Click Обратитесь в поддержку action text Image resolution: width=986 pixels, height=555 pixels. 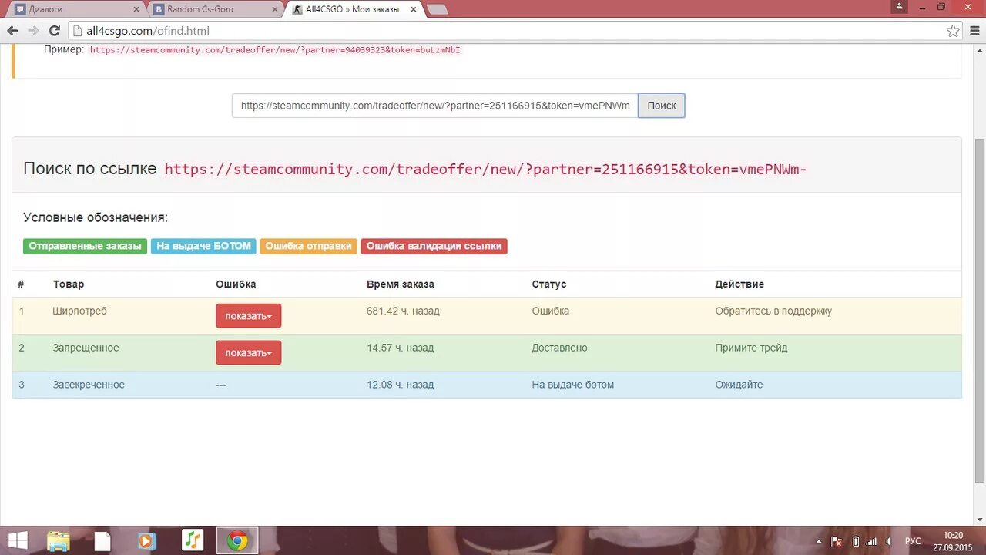coord(773,311)
